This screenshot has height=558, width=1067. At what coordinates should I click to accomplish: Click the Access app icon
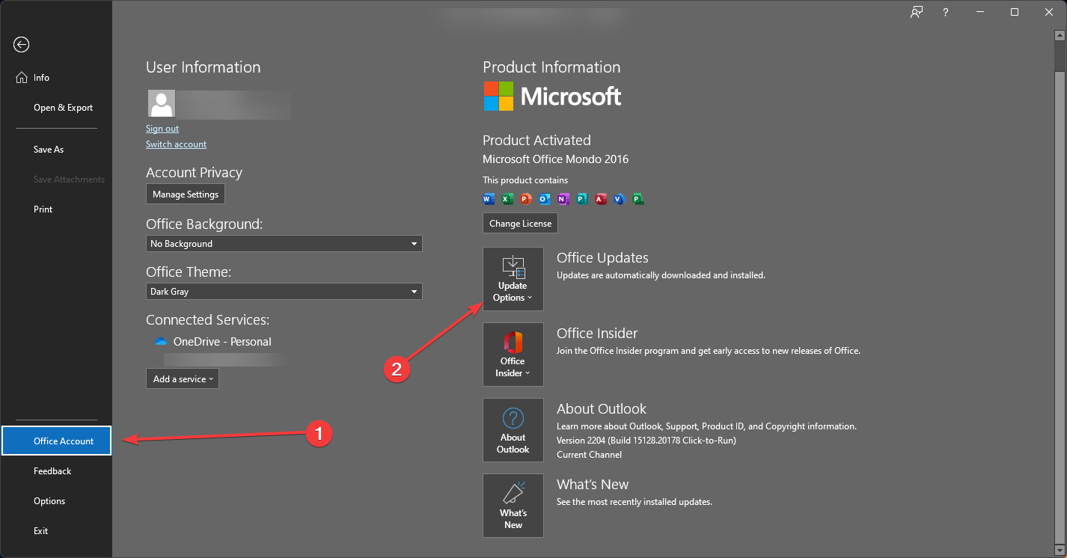click(601, 199)
